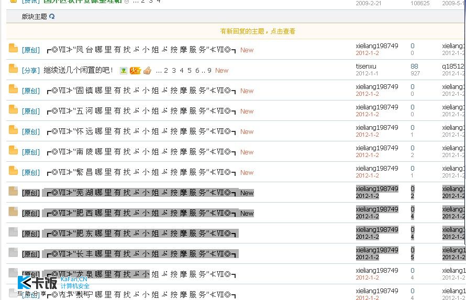466x300 pixels.
Task: Click New marker on the 南陵 thread
Action: click(x=247, y=152)
